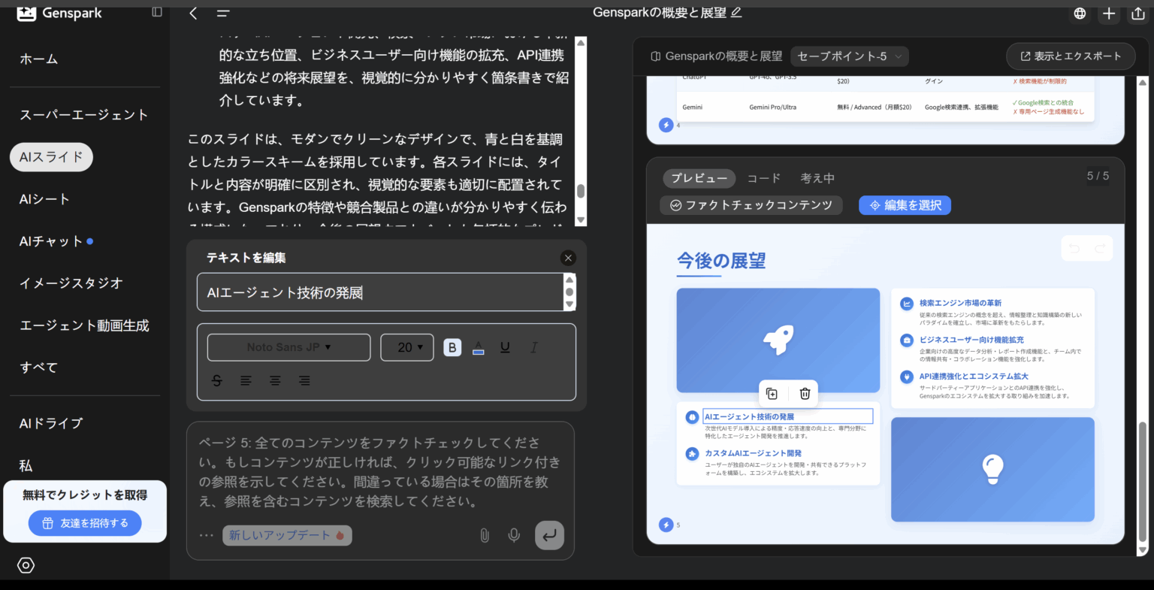Delete the selected element with the trash icon

click(x=804, y=393)
